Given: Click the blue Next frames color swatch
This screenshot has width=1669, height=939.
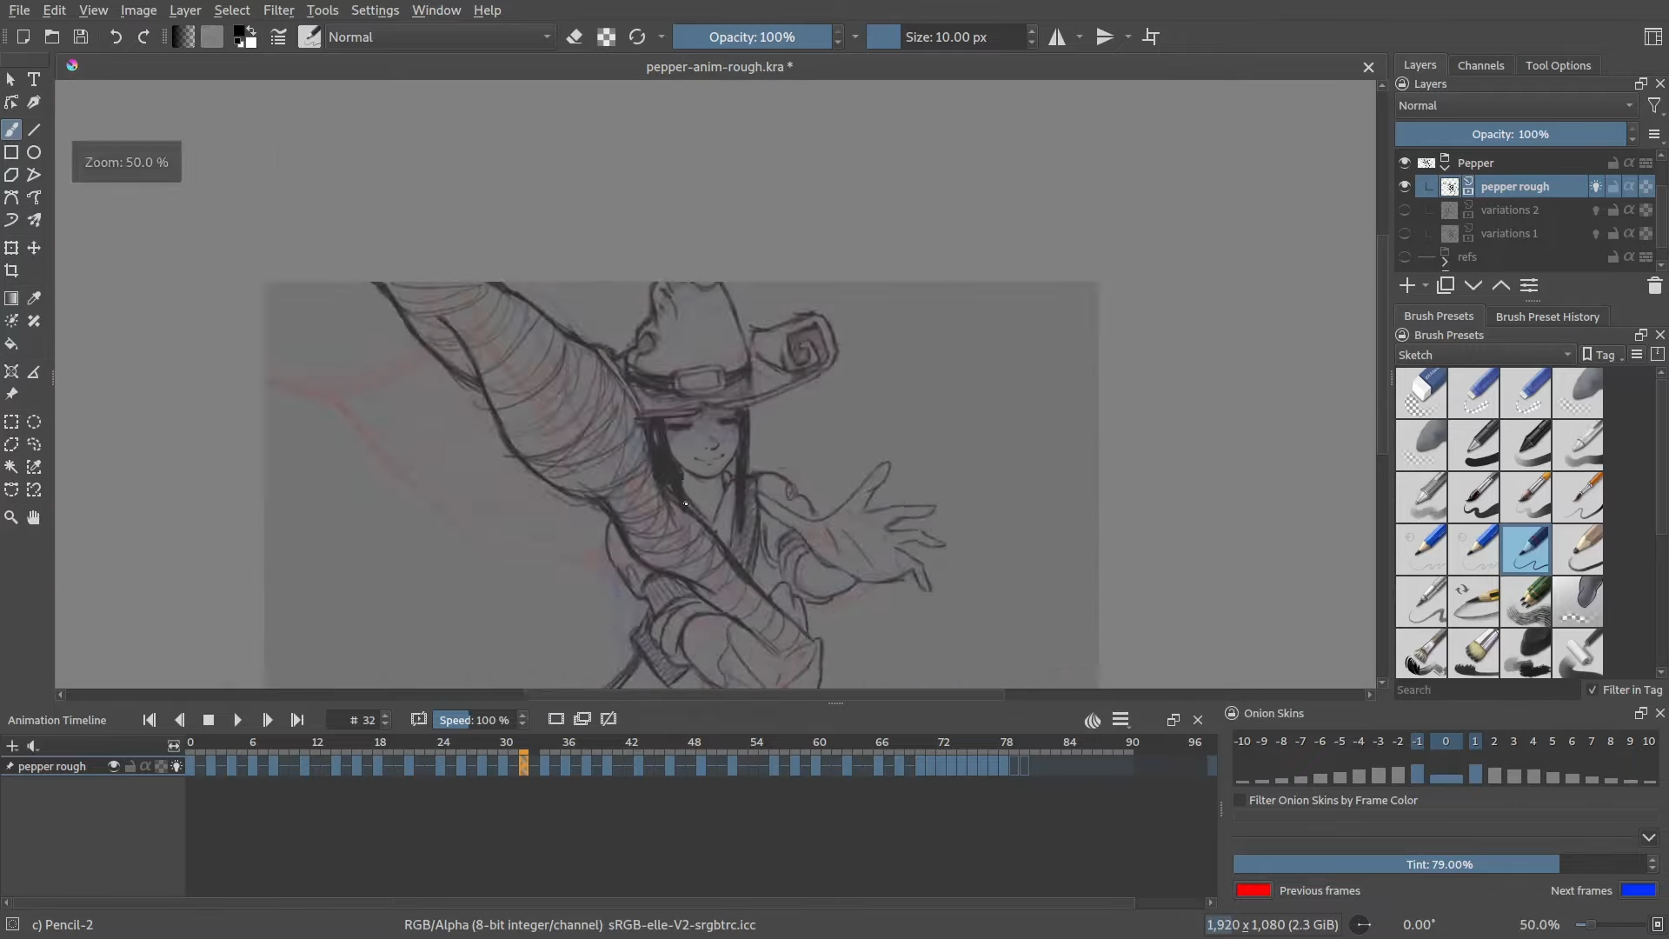Looking at the screenshot, I should coord(1639,890).
